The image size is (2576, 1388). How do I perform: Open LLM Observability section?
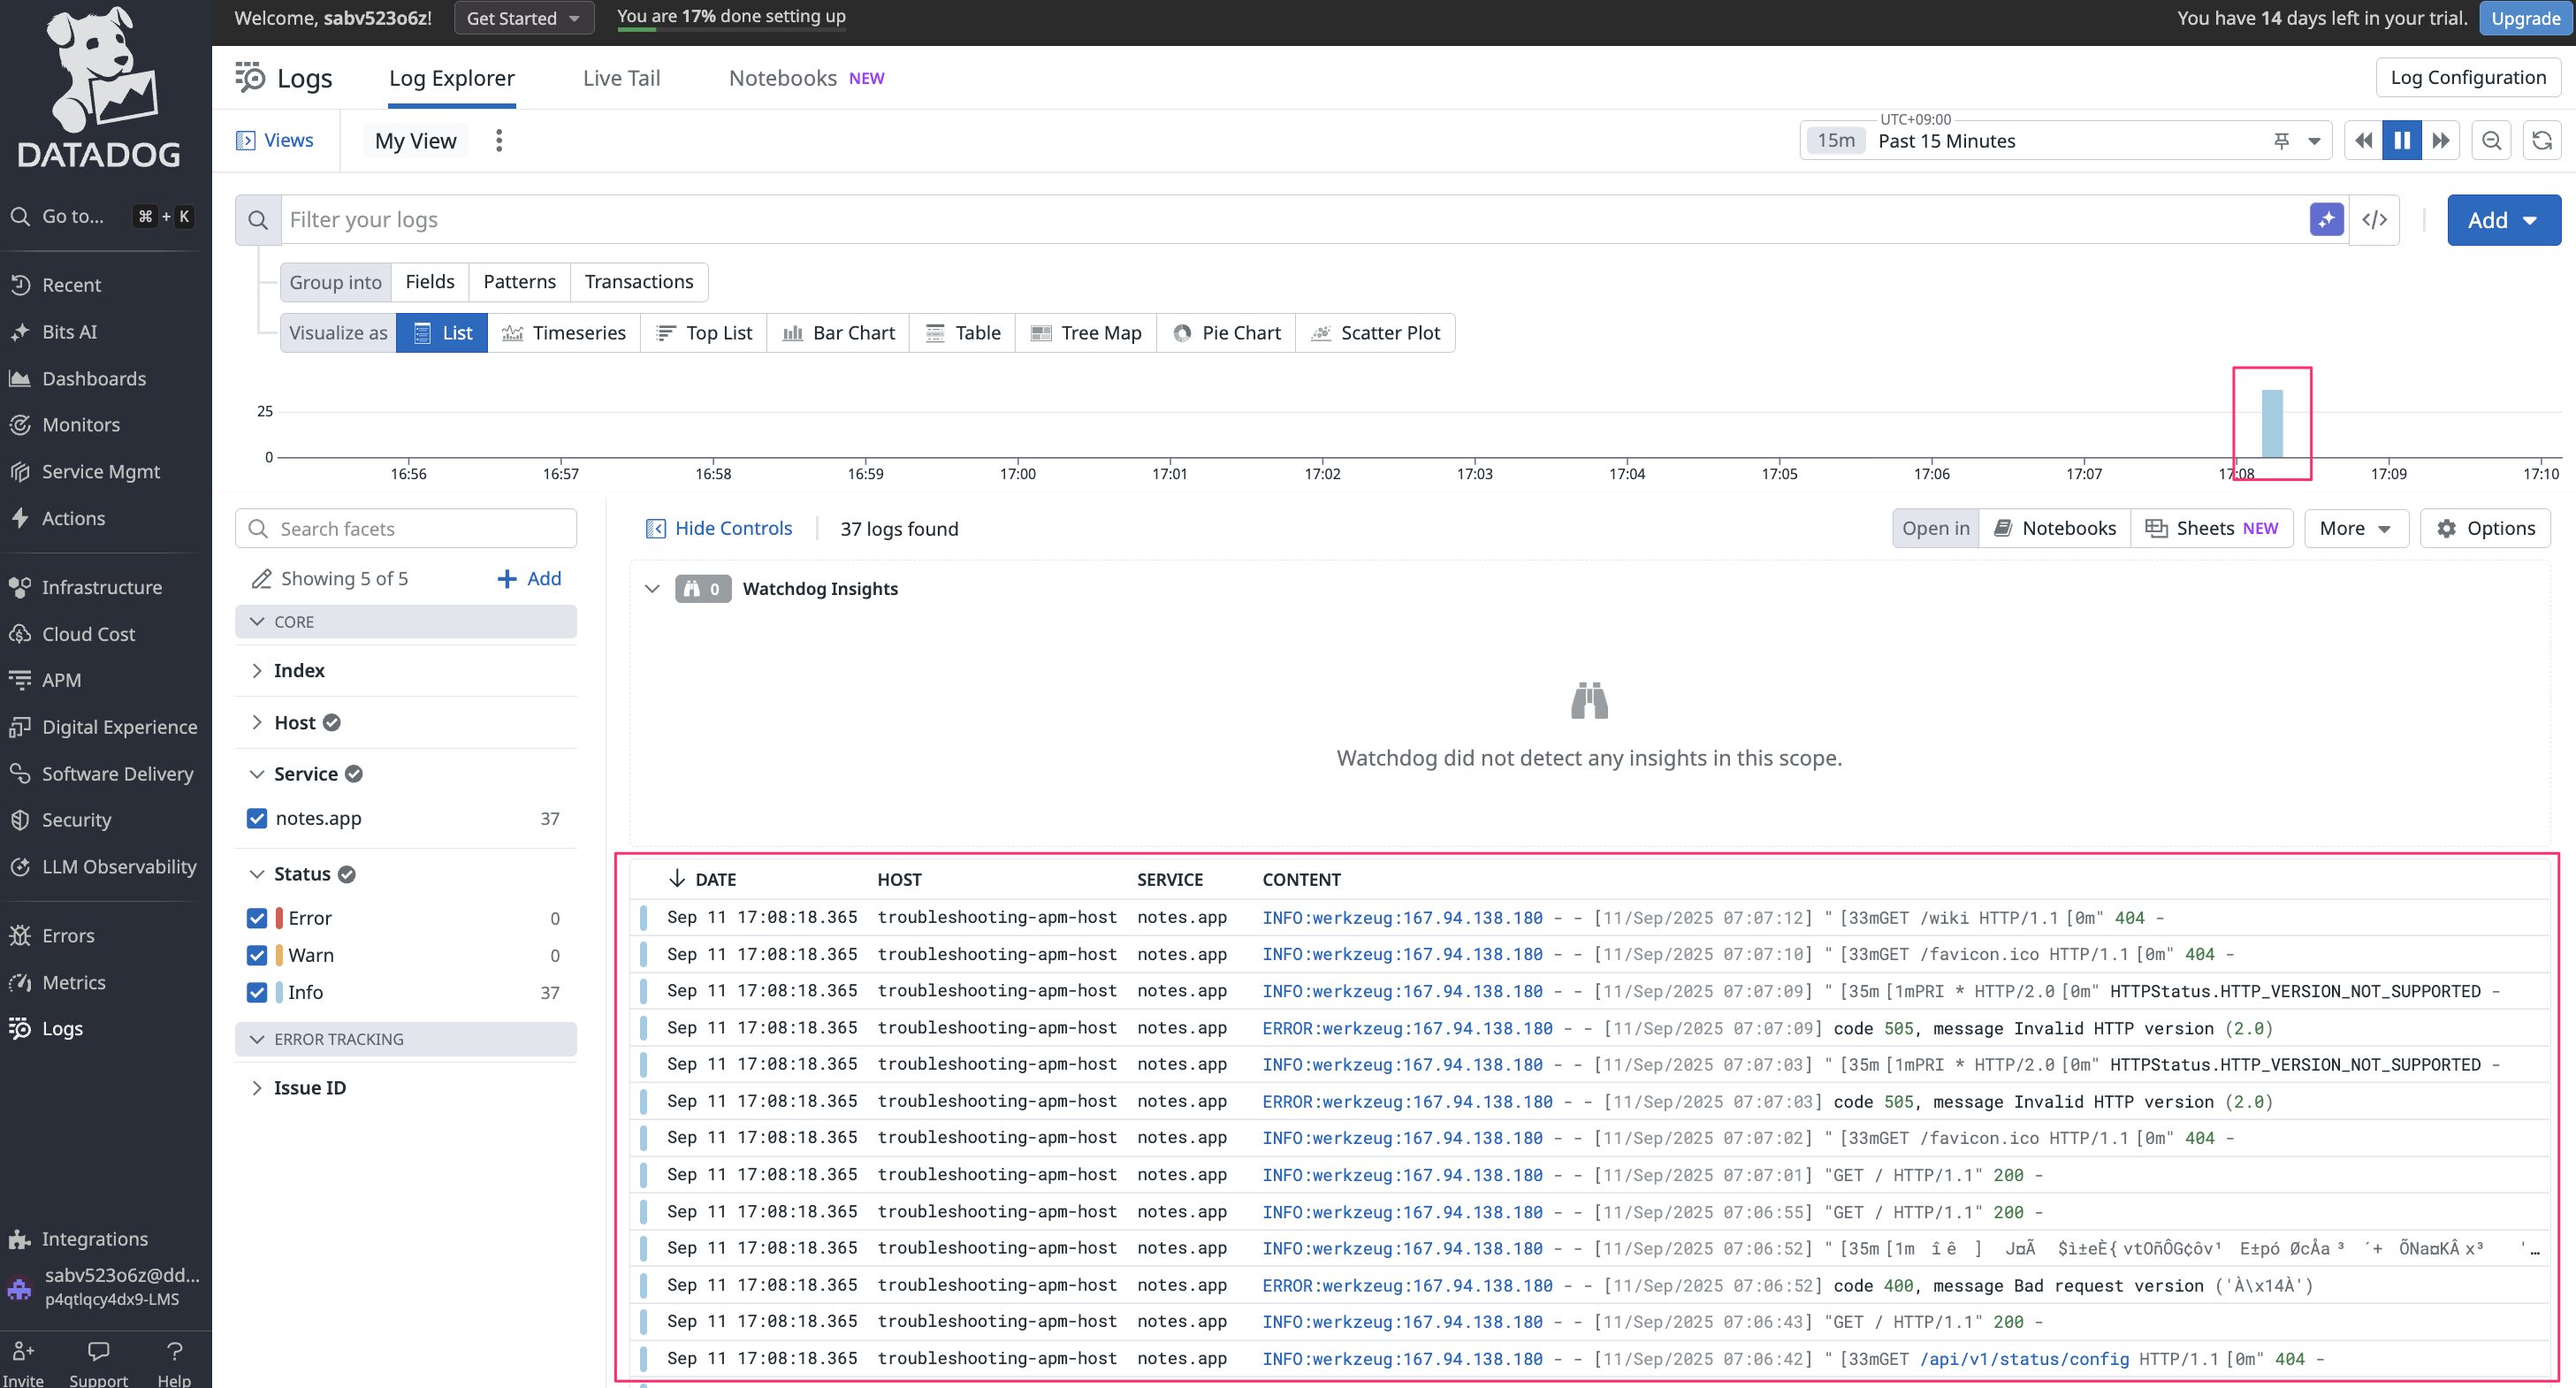click(119, 866)
